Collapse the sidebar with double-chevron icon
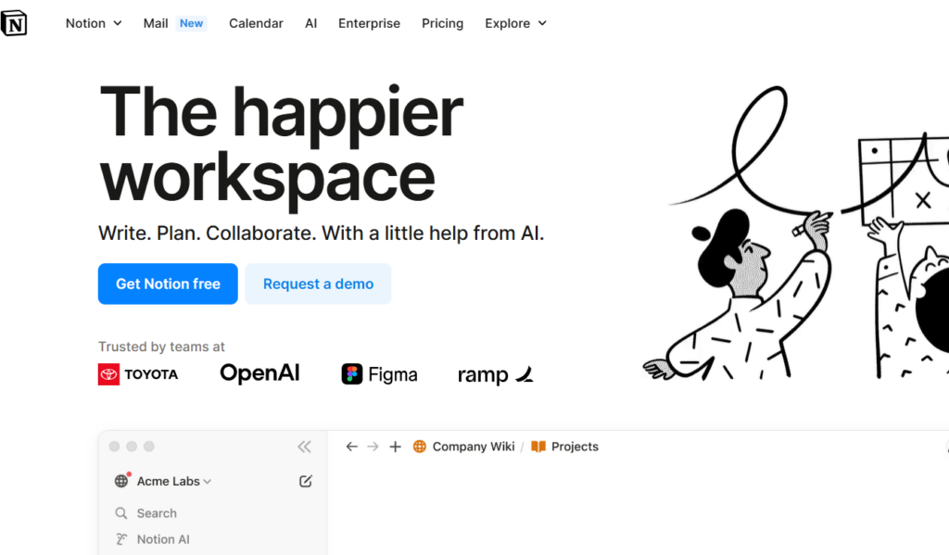This screenshot has width=949, height=555. point(304,447)
